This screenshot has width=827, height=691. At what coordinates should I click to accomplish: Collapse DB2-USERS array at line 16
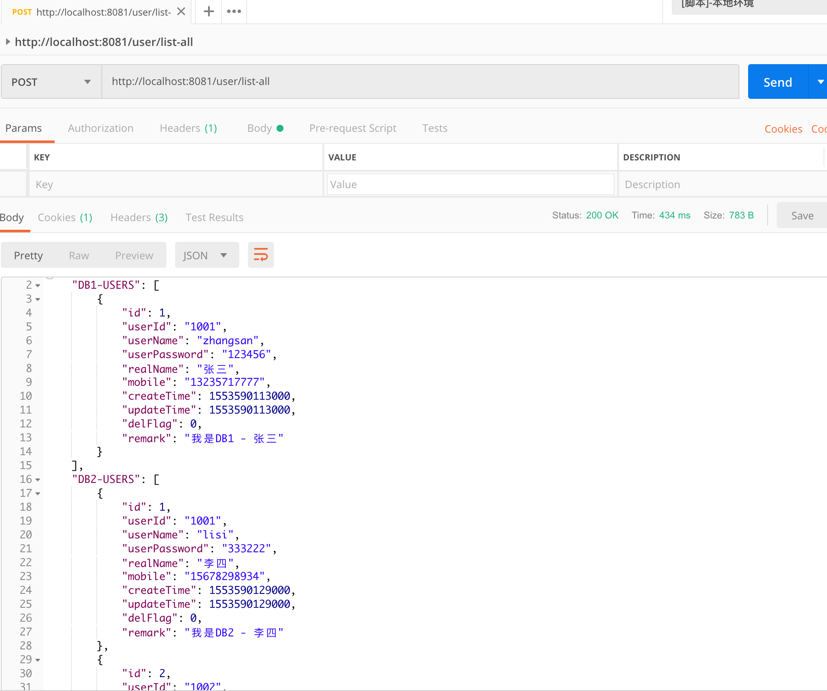pos(38,480)
